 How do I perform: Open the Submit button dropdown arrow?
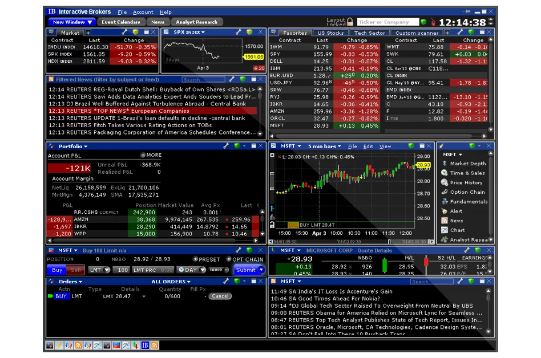click(x=261, y=270)
